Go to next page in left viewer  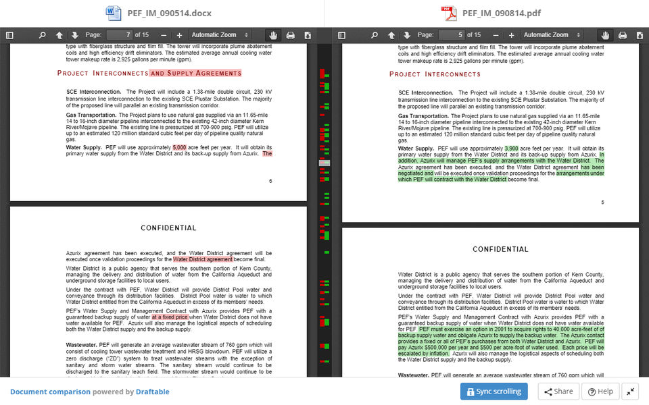coord(74,36)
